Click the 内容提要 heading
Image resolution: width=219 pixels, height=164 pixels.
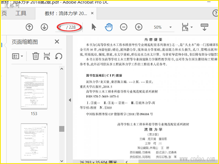(x=153, y=40)
